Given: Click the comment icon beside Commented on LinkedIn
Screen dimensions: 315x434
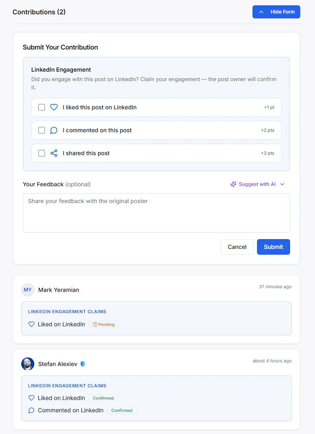Looking at the screenshot, I should (31, 410).
